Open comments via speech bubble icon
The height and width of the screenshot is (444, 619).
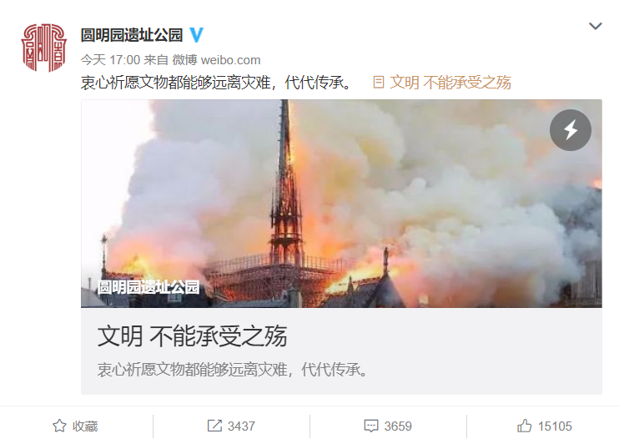371,426
